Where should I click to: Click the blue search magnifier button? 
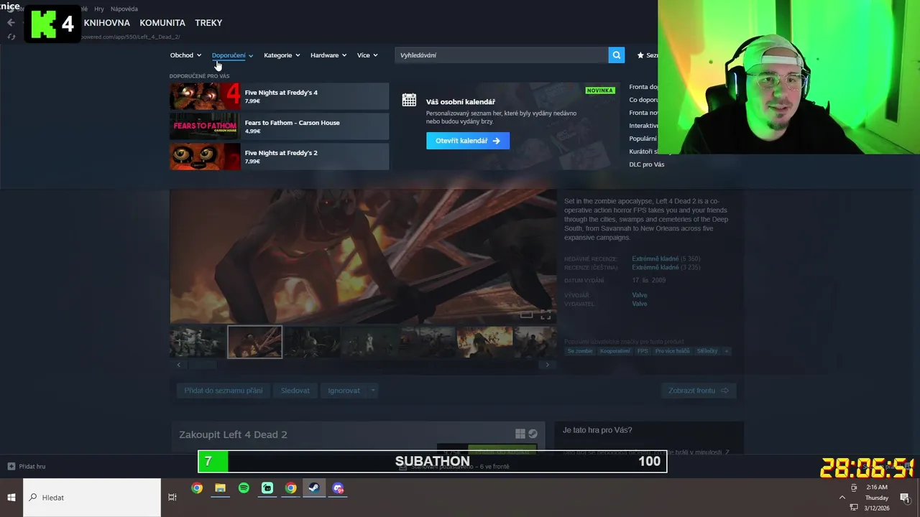tap(616, 55)
